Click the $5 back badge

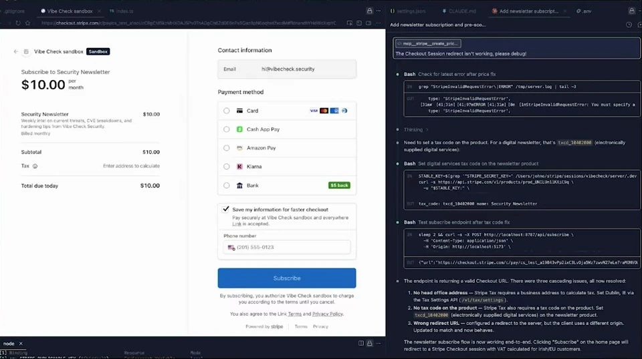click(x=339, y=186)
